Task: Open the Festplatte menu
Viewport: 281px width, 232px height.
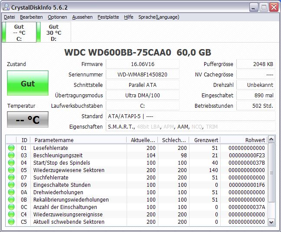Action: pos(108,17)
